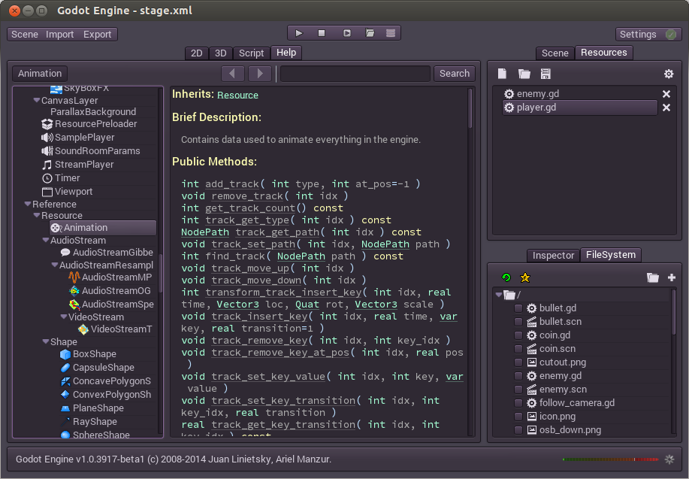
Task: Check the enemy.scn file checkbox
Action: click(518, 390)
